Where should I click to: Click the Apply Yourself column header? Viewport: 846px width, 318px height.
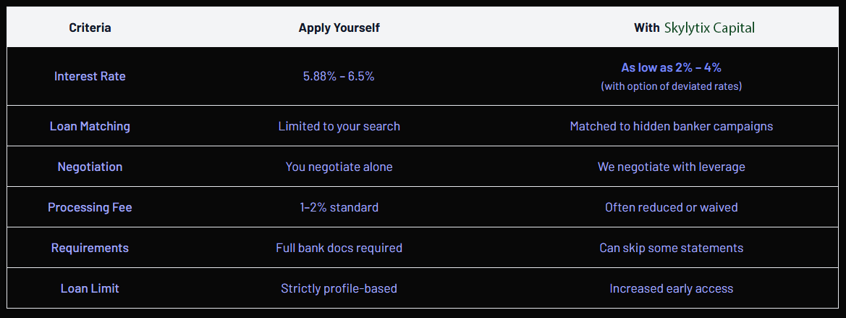click(339, 28)
